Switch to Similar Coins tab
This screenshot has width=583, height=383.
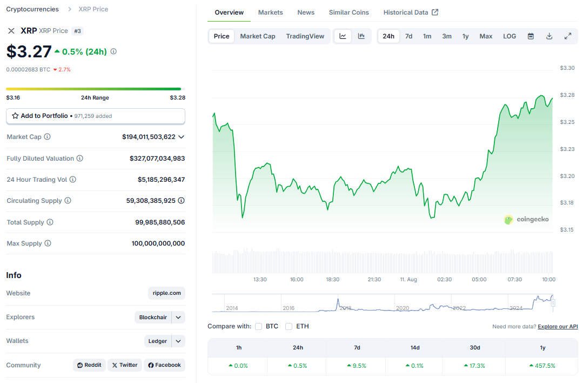349,12
